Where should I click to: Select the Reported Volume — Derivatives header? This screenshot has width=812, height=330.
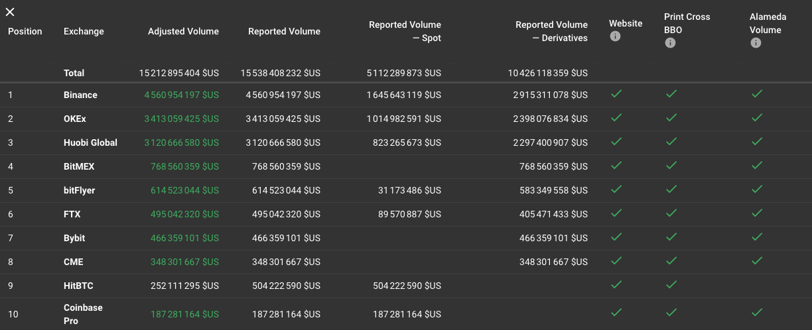click(x=551, y=31)
